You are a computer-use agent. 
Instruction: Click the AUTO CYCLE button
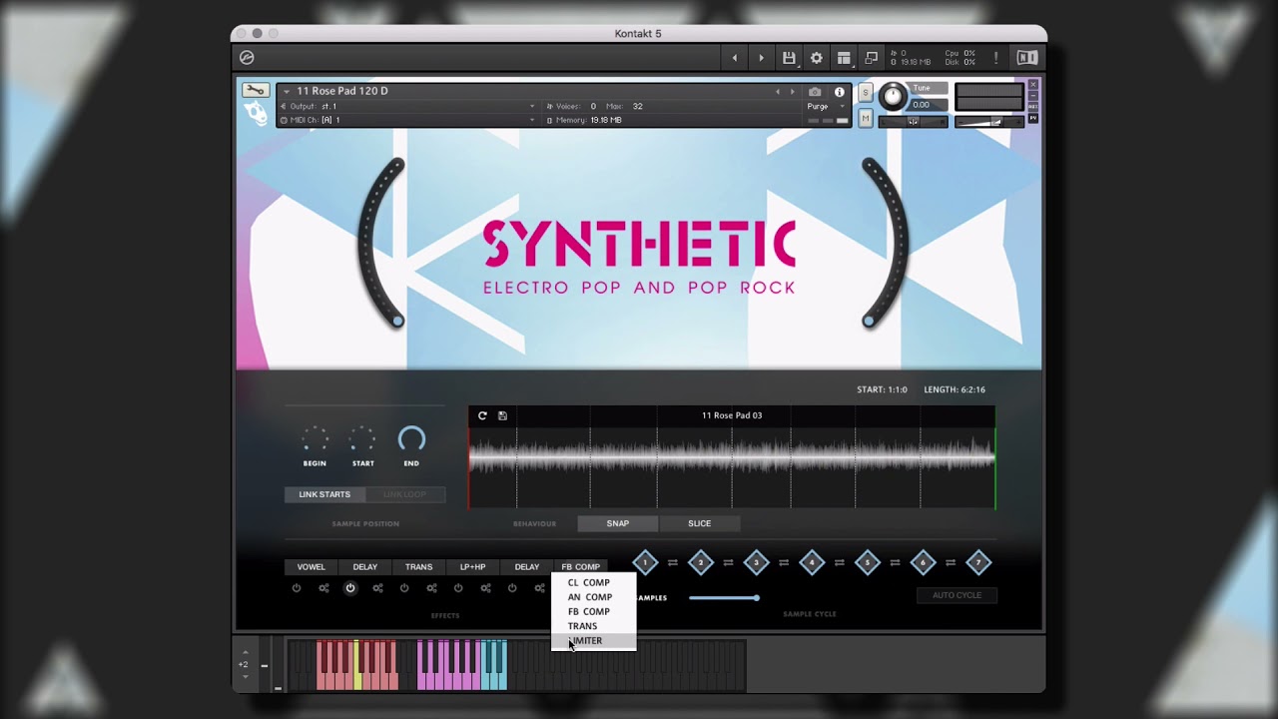pyautogui.click(x=957, y=595)
